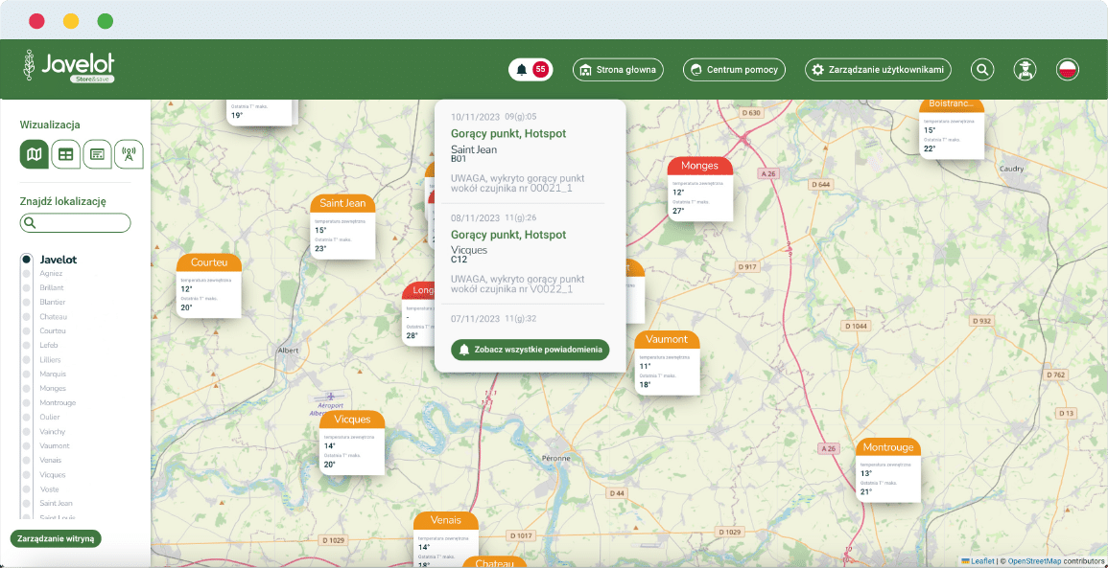This screenshot has height=568, width=1108.
Task: Open the farmer user profile icon
Action: click(x=1025, y=70)
